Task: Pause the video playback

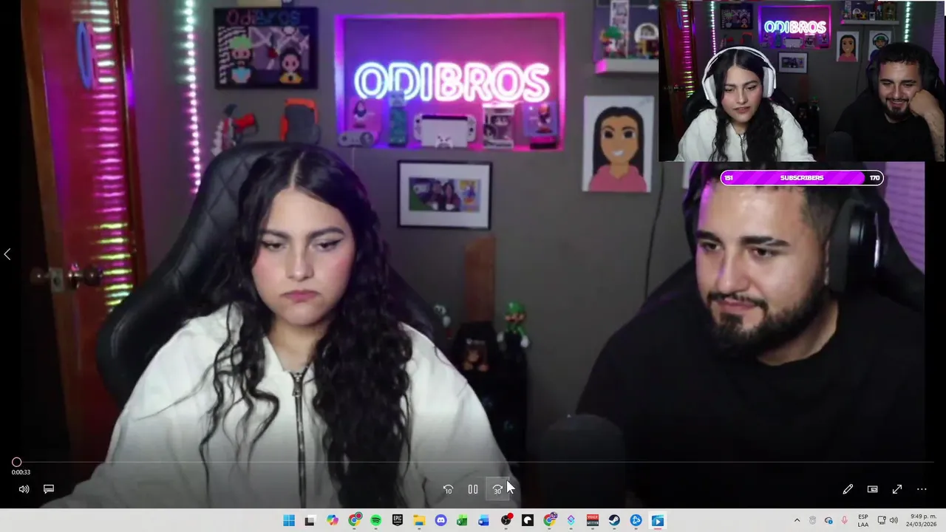Action: (473, 489)
